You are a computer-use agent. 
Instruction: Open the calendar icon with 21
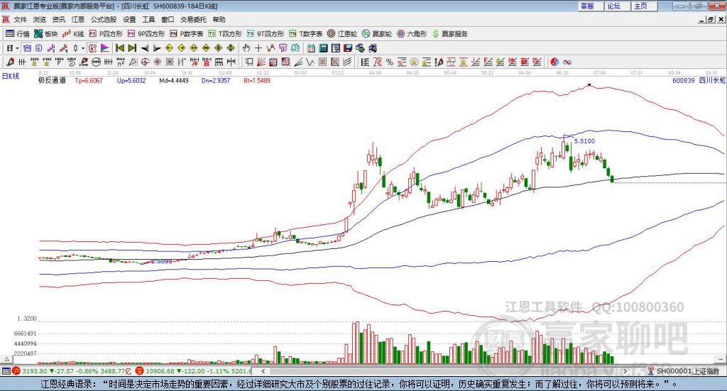point(311,48)
